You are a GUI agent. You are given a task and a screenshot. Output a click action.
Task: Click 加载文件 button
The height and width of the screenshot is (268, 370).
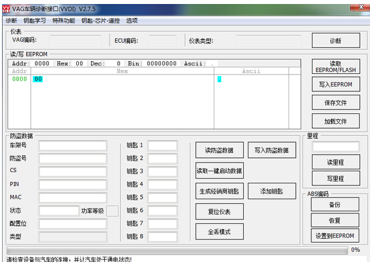click(336, 121)
